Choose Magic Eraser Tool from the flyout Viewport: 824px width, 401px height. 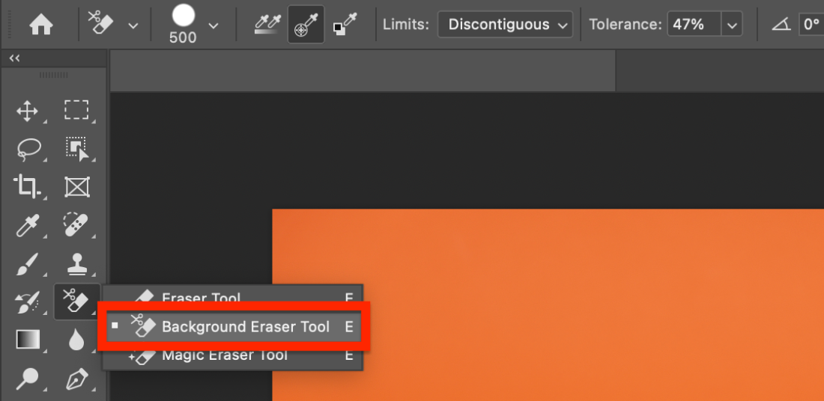click(225, 355)
